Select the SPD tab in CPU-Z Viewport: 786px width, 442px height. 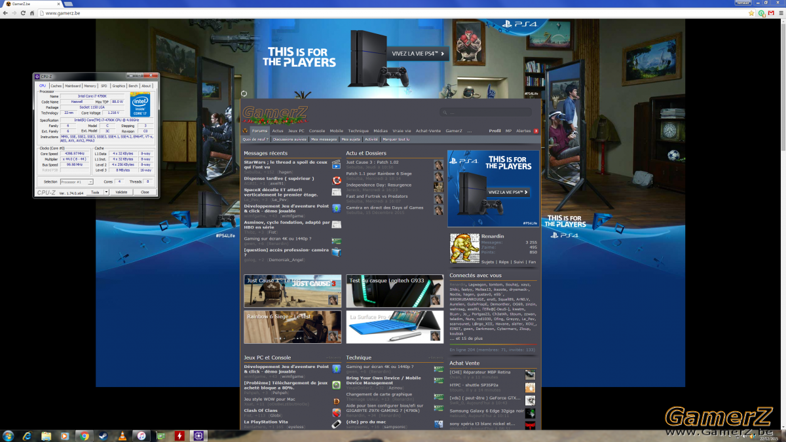[103, 86]
